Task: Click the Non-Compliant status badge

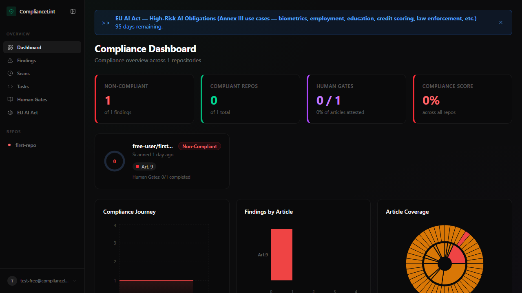Action: pos(199,146)
